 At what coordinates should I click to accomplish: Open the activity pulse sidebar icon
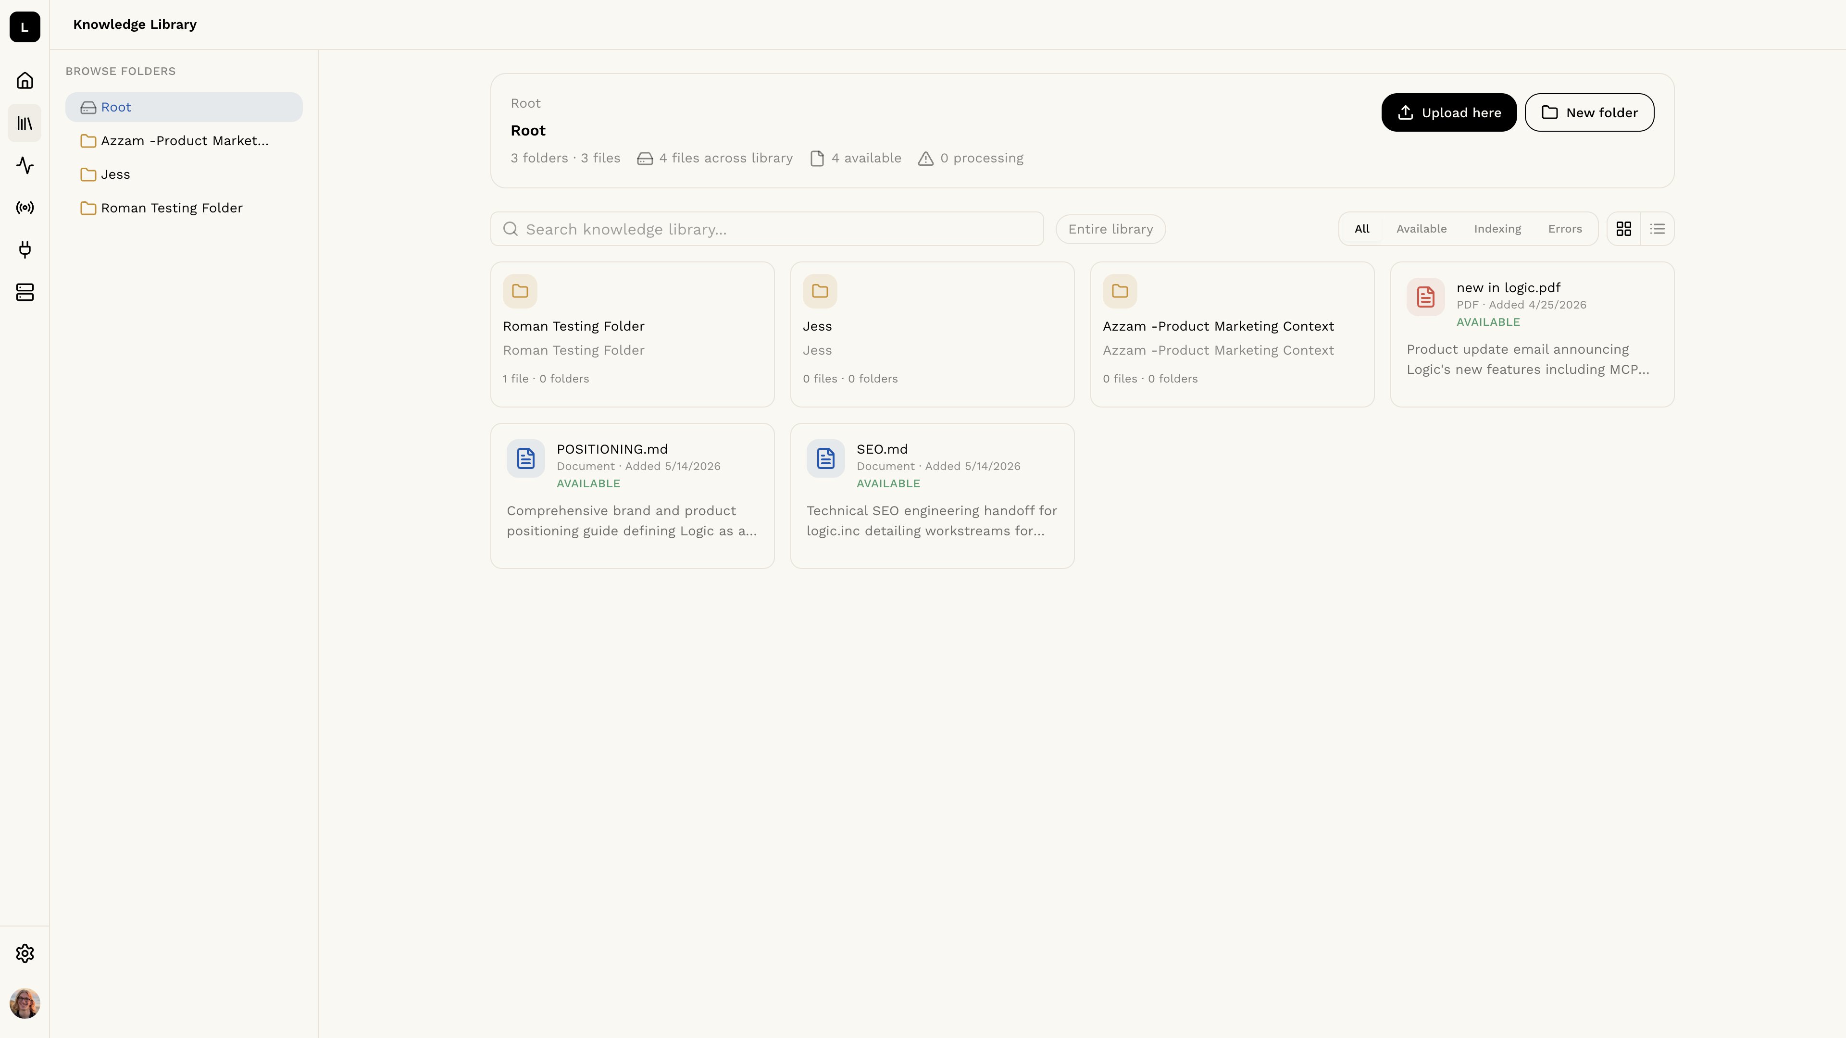(x=25, y=165)
